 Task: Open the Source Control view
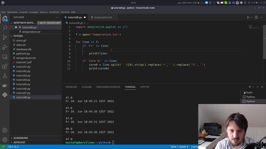pyautogui.click(x=5, y=37)
